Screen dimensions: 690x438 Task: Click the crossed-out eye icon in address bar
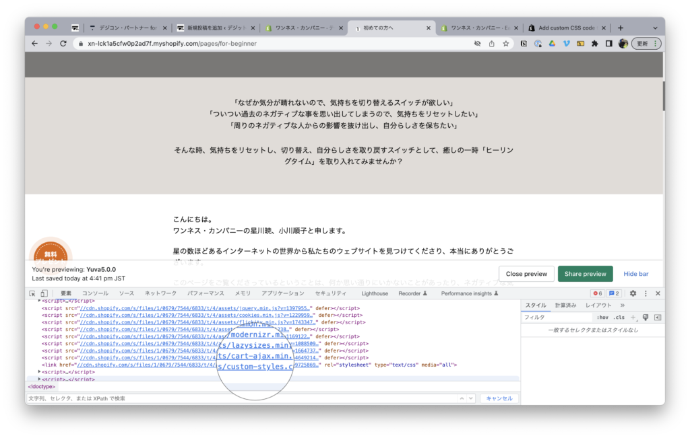[x=478, y=44]
